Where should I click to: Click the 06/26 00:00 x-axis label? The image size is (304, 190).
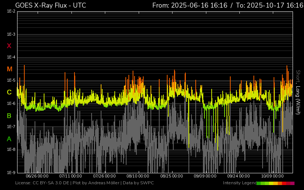click(37, 176)
